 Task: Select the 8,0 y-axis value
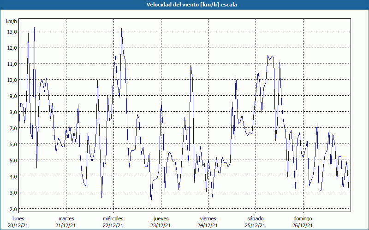[13, 112]
